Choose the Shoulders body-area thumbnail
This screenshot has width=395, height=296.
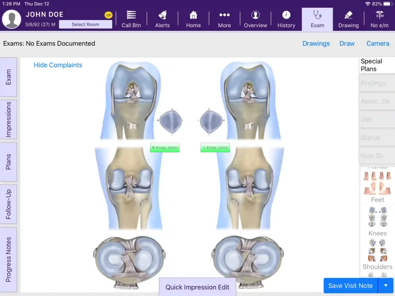click(x=378, y=254)
